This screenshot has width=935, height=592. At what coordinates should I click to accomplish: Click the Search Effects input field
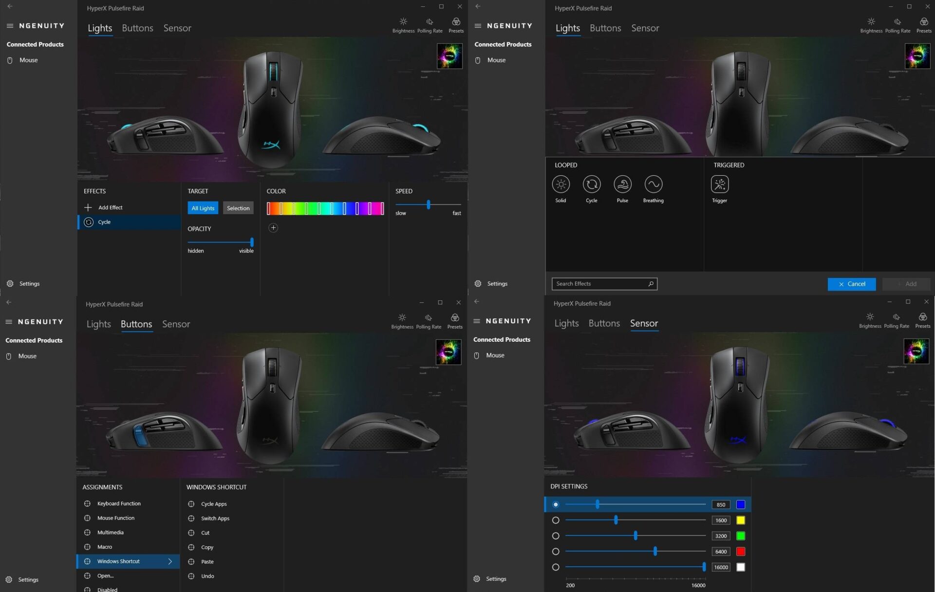604,284
